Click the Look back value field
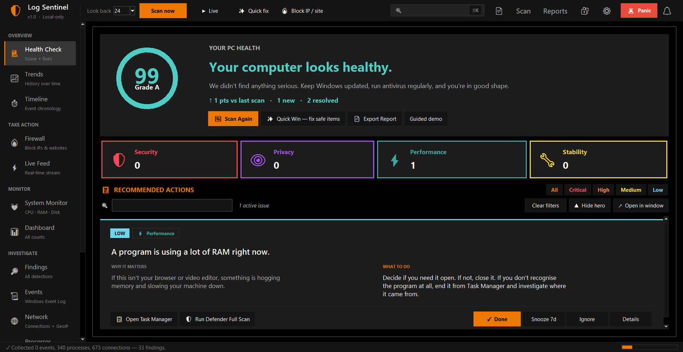This screenshot has width=683, height=352. 121,11
